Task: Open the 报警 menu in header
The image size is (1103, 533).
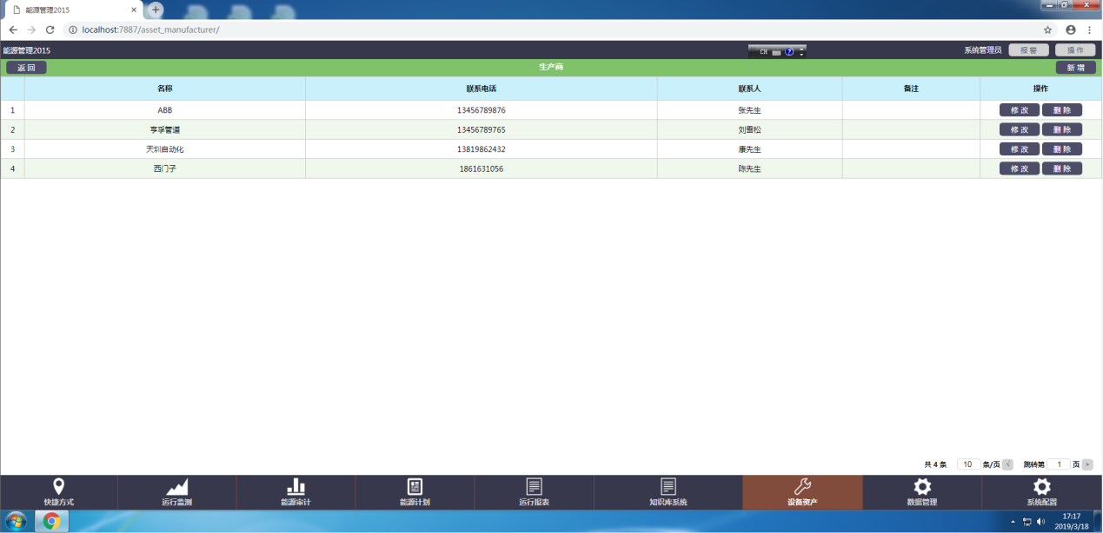Action: tap(1028, 50)
